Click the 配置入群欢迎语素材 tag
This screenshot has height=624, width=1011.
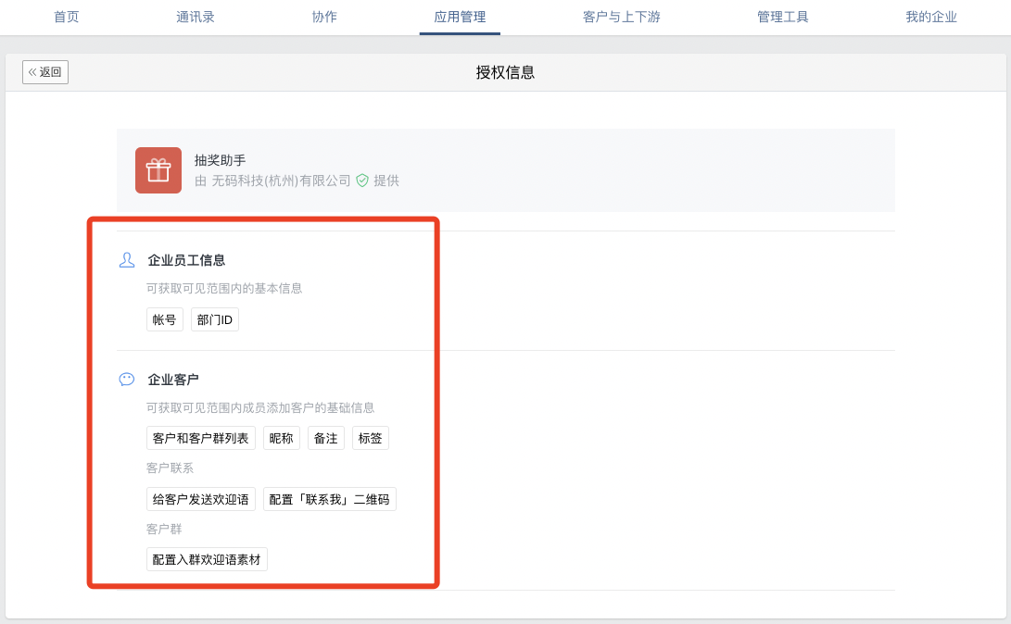(207, 559)
